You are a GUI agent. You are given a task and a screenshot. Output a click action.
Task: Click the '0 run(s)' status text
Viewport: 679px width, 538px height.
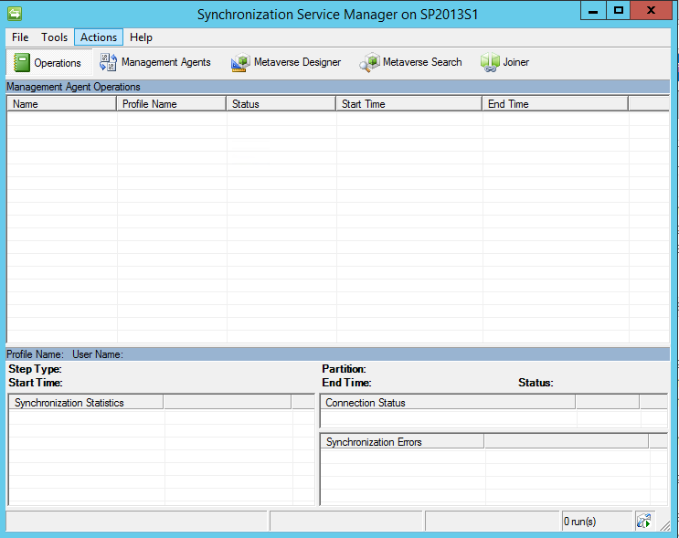[579, 522]
